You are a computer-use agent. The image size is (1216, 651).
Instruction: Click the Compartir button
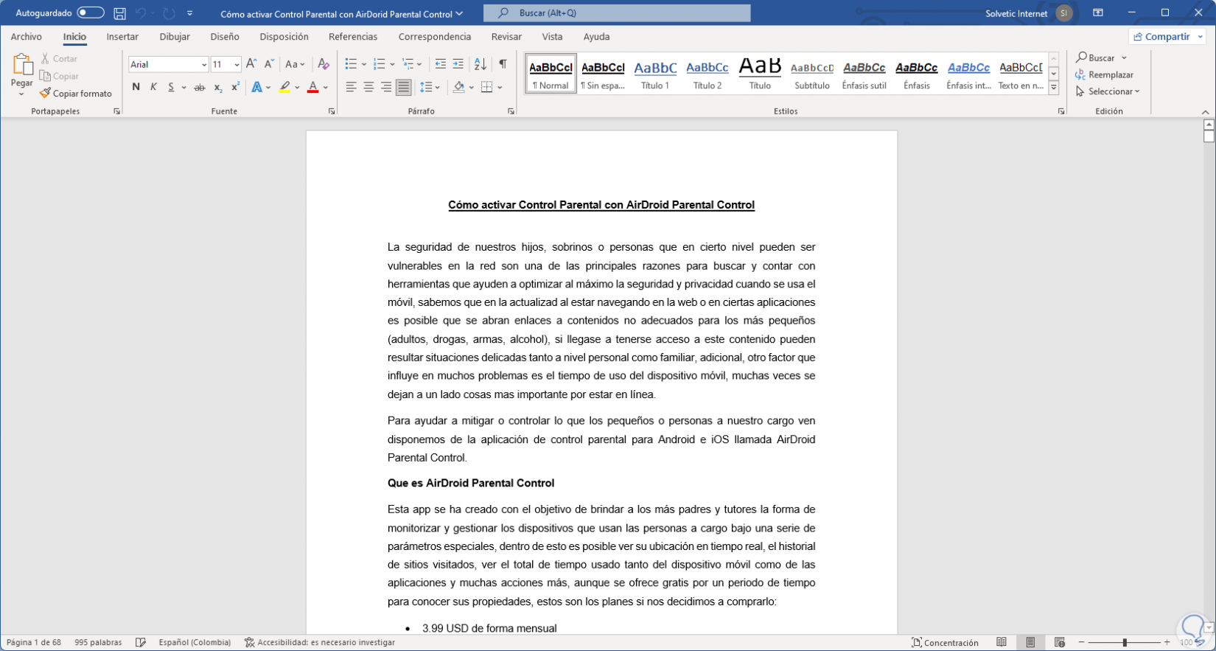[x=1161, y=36]
